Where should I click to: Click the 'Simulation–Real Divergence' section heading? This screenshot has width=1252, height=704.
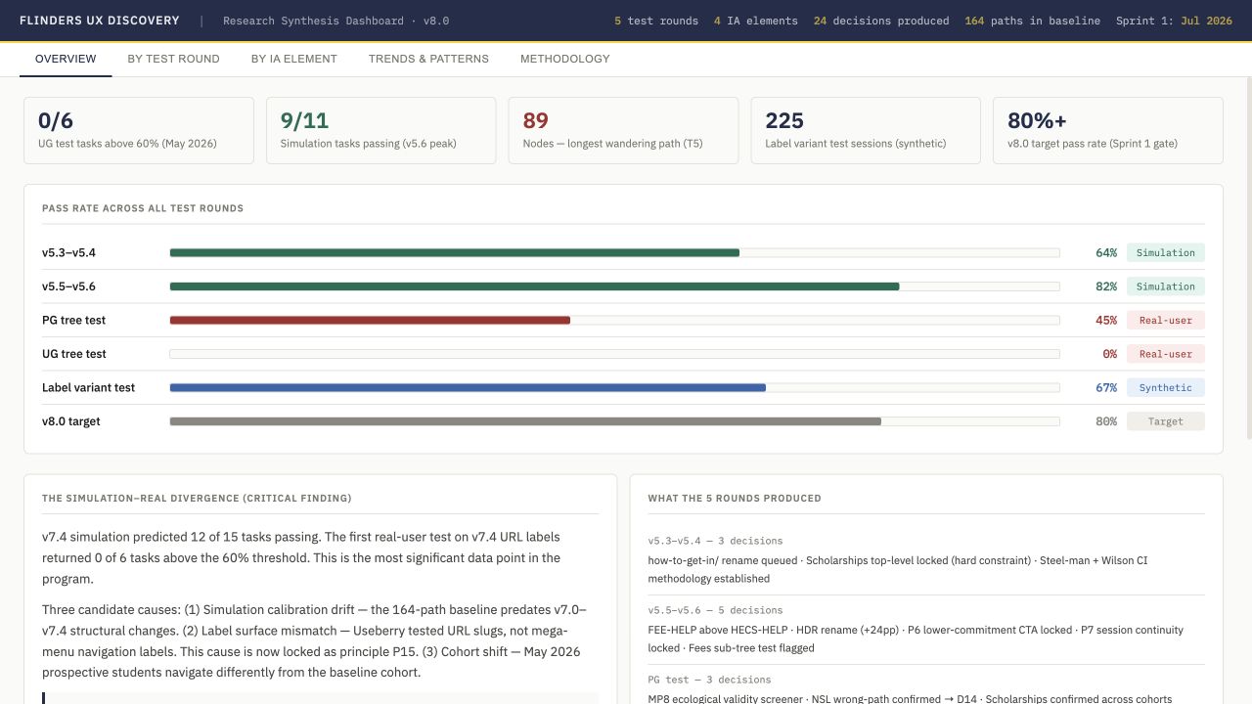tap(197, 499)
